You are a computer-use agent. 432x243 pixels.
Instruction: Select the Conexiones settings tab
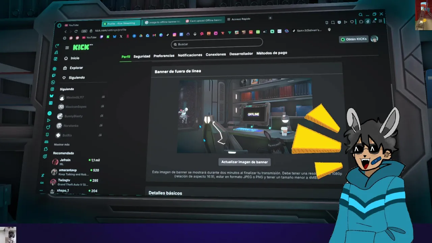tap(216, 54)
